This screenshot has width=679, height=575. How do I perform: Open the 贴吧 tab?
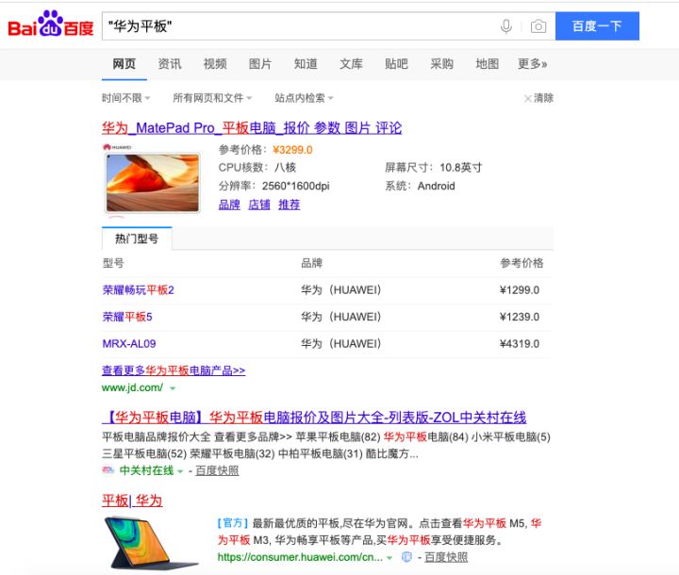pyautogui.click(x=396, y=64)
